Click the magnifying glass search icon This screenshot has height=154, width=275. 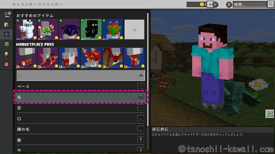pos(270,4)
